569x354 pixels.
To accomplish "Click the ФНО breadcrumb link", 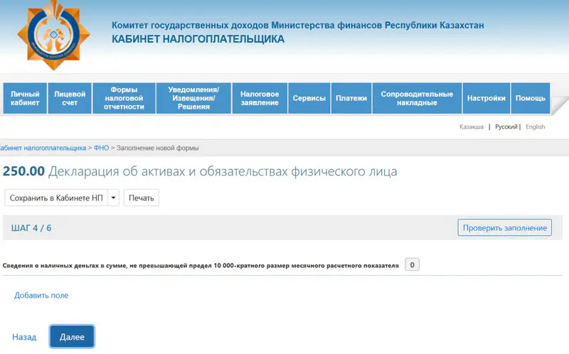I will click(101, 148).
